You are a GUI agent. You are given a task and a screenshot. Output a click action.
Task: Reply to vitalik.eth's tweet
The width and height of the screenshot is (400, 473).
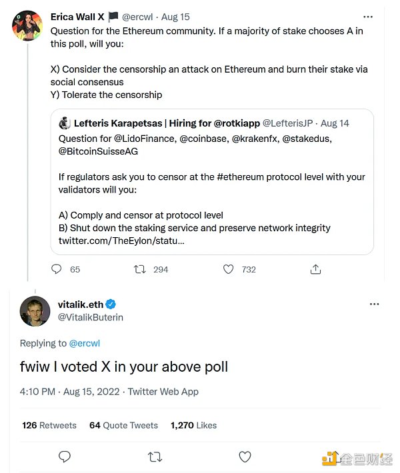point(65,456)
